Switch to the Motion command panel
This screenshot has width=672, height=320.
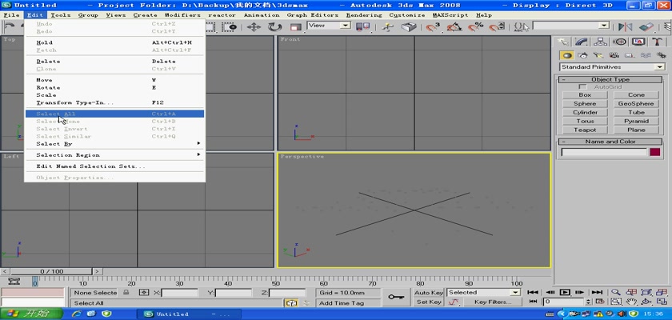coord(619,42)
